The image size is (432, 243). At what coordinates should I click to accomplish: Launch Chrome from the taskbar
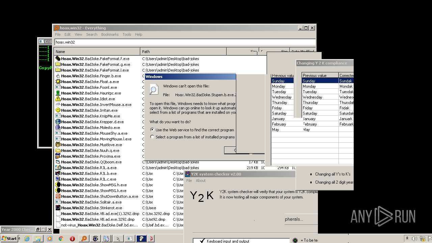(61, 239)
